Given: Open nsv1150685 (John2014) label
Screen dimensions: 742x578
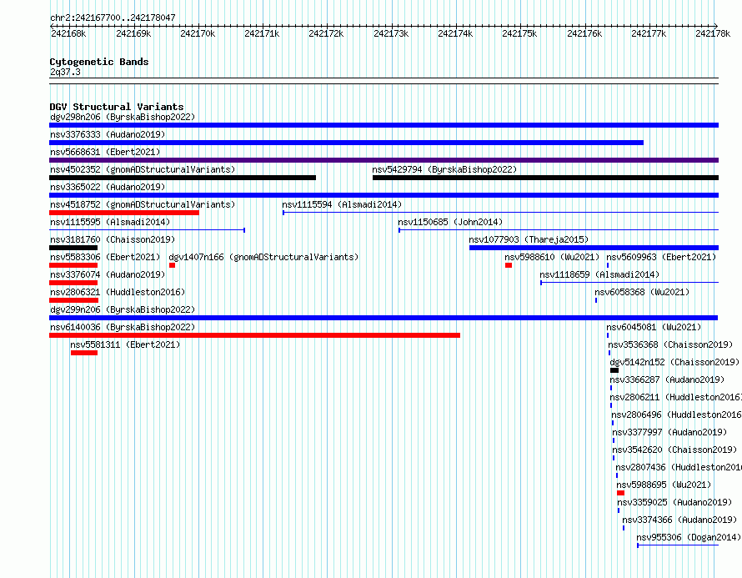Looking at the screenshot, I should [450, 222].
